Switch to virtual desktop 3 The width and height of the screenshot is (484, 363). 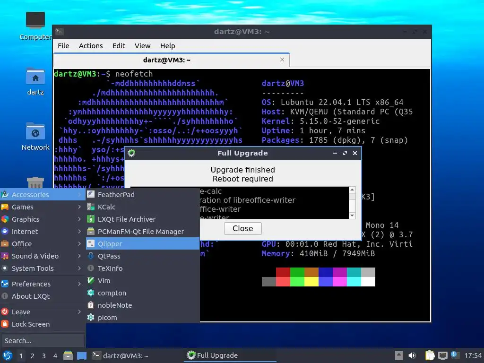point(44,356)
